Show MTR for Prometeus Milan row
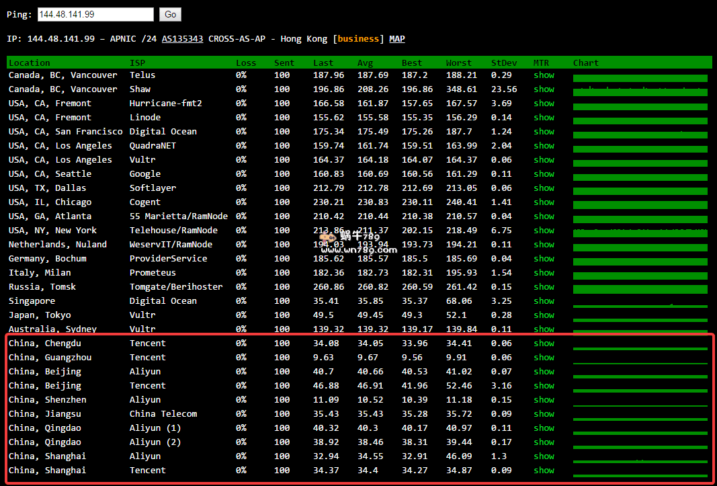 coord(544,273)
